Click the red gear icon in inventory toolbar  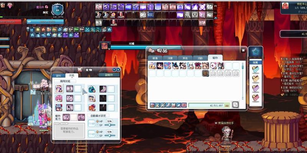click(184, 105)
